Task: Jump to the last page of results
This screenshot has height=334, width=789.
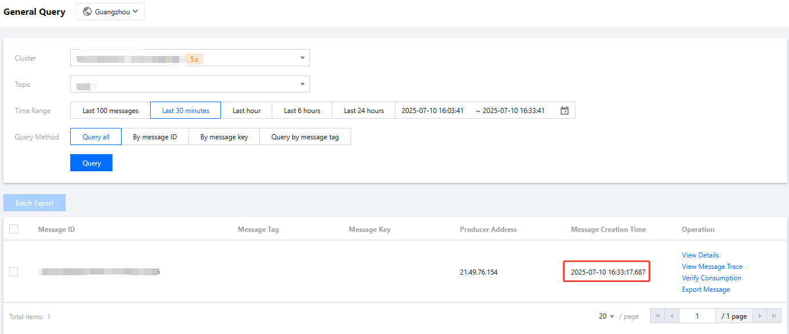Action: [x=774, y=316]
